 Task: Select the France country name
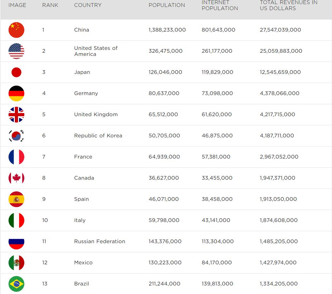83,157
